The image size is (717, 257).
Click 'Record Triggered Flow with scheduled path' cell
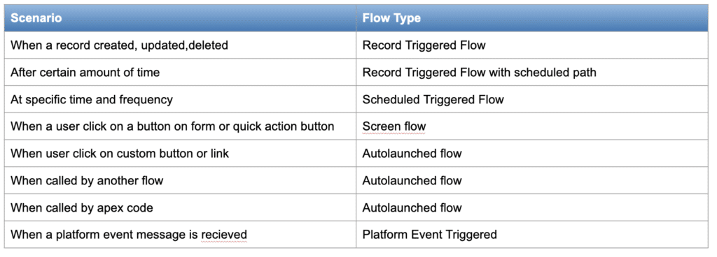[x=532, y=72]
